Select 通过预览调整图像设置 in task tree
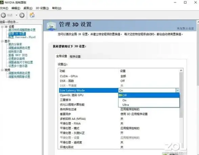The width and height of the screenshot is (199, 155). pos(22,30)
